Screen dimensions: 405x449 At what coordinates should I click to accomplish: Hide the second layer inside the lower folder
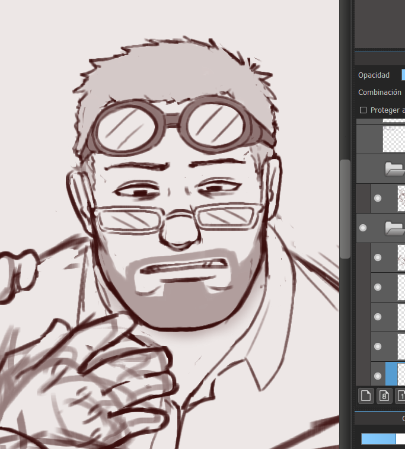[x=378, y=287]
